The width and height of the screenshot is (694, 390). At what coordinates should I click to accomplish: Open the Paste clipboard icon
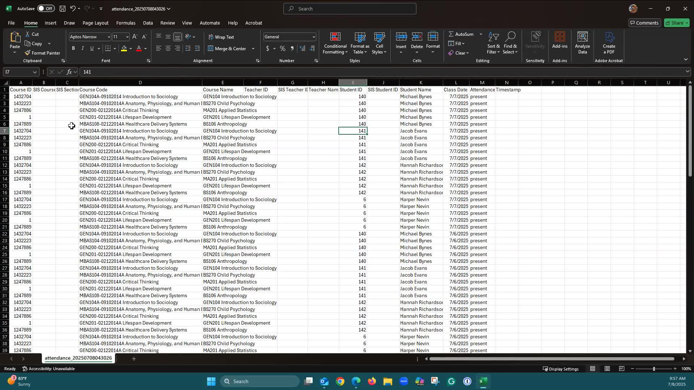[15, 37]
